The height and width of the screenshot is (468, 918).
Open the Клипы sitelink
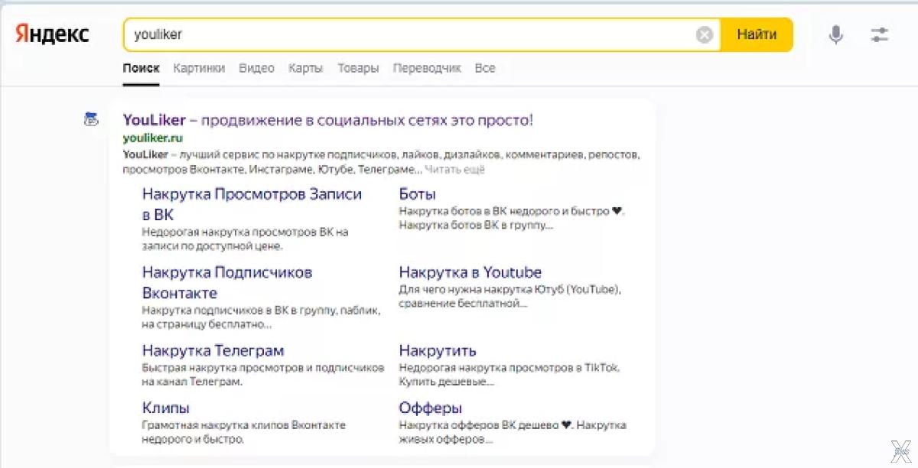tap(166, 408)
